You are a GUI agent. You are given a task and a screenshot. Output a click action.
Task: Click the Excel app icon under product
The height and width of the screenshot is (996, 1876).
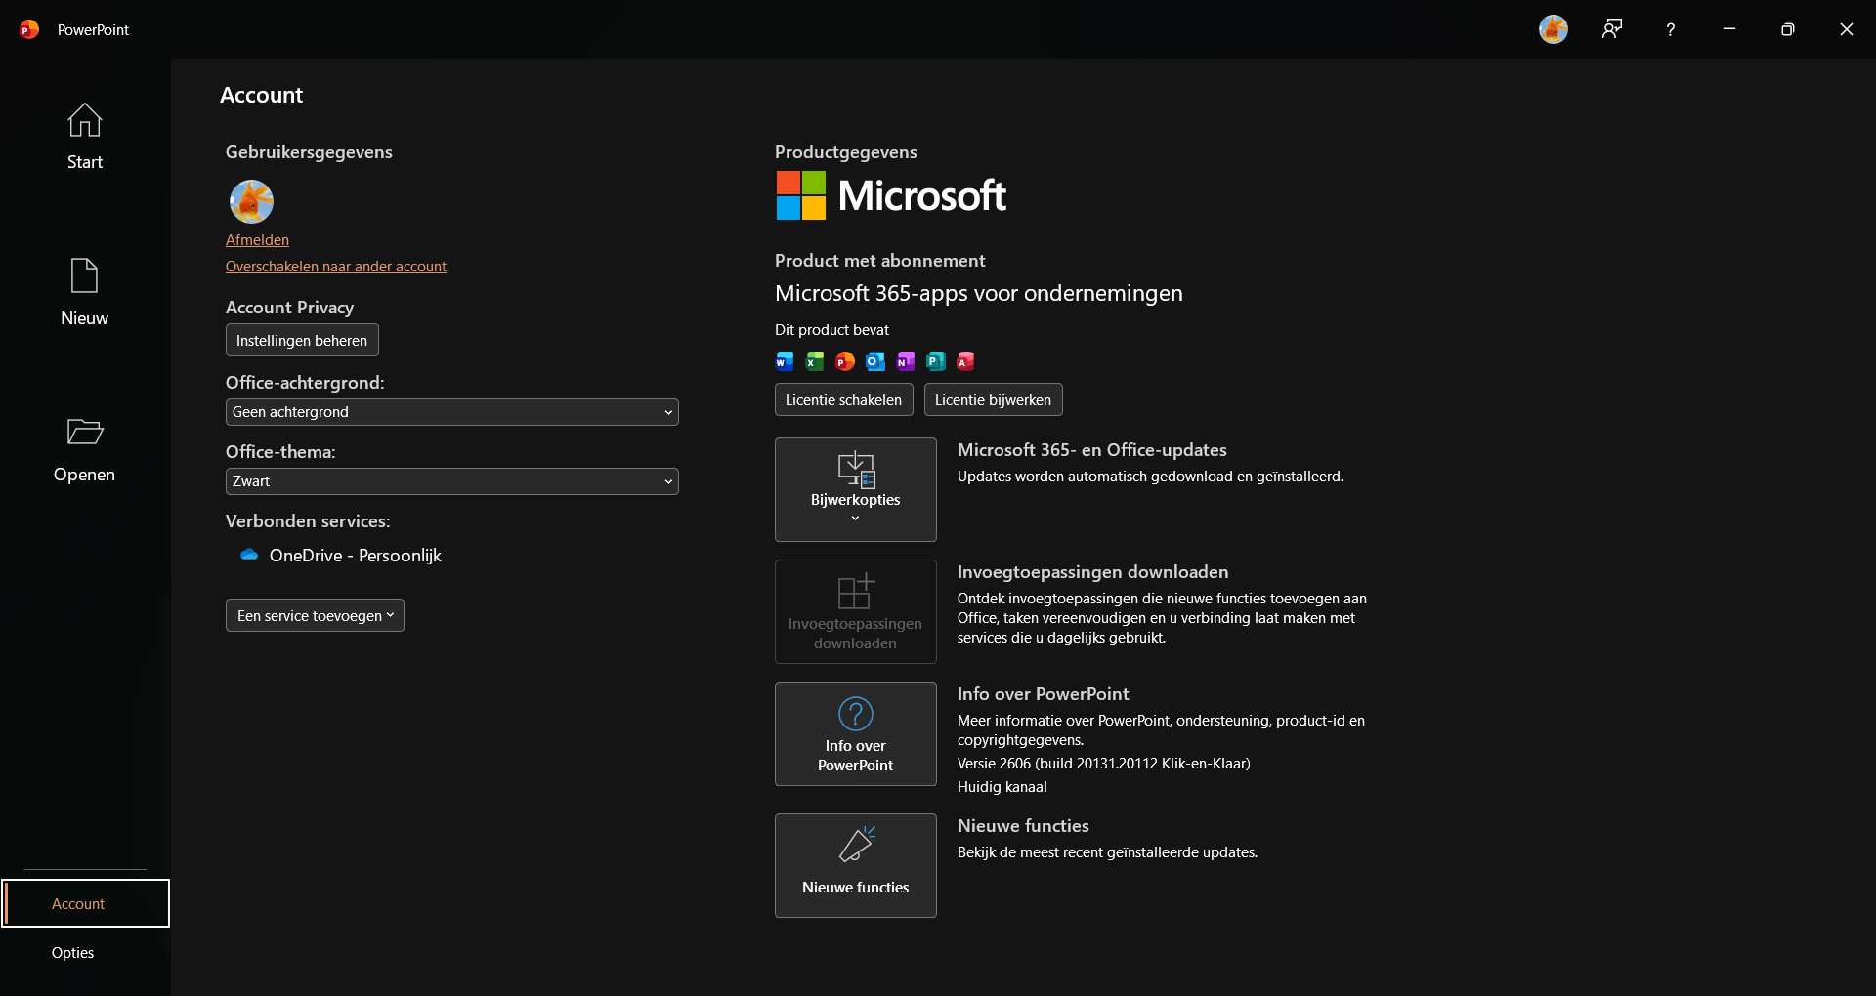tap(815, 361)
